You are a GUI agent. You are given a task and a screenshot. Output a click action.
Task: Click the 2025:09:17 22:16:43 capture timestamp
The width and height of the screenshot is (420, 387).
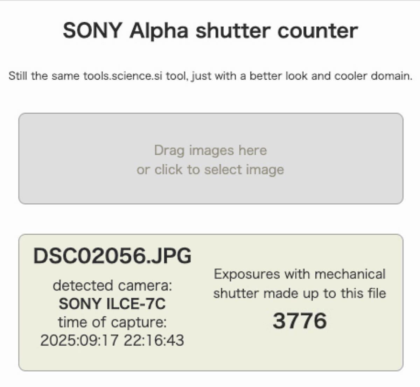pos(112,340)
